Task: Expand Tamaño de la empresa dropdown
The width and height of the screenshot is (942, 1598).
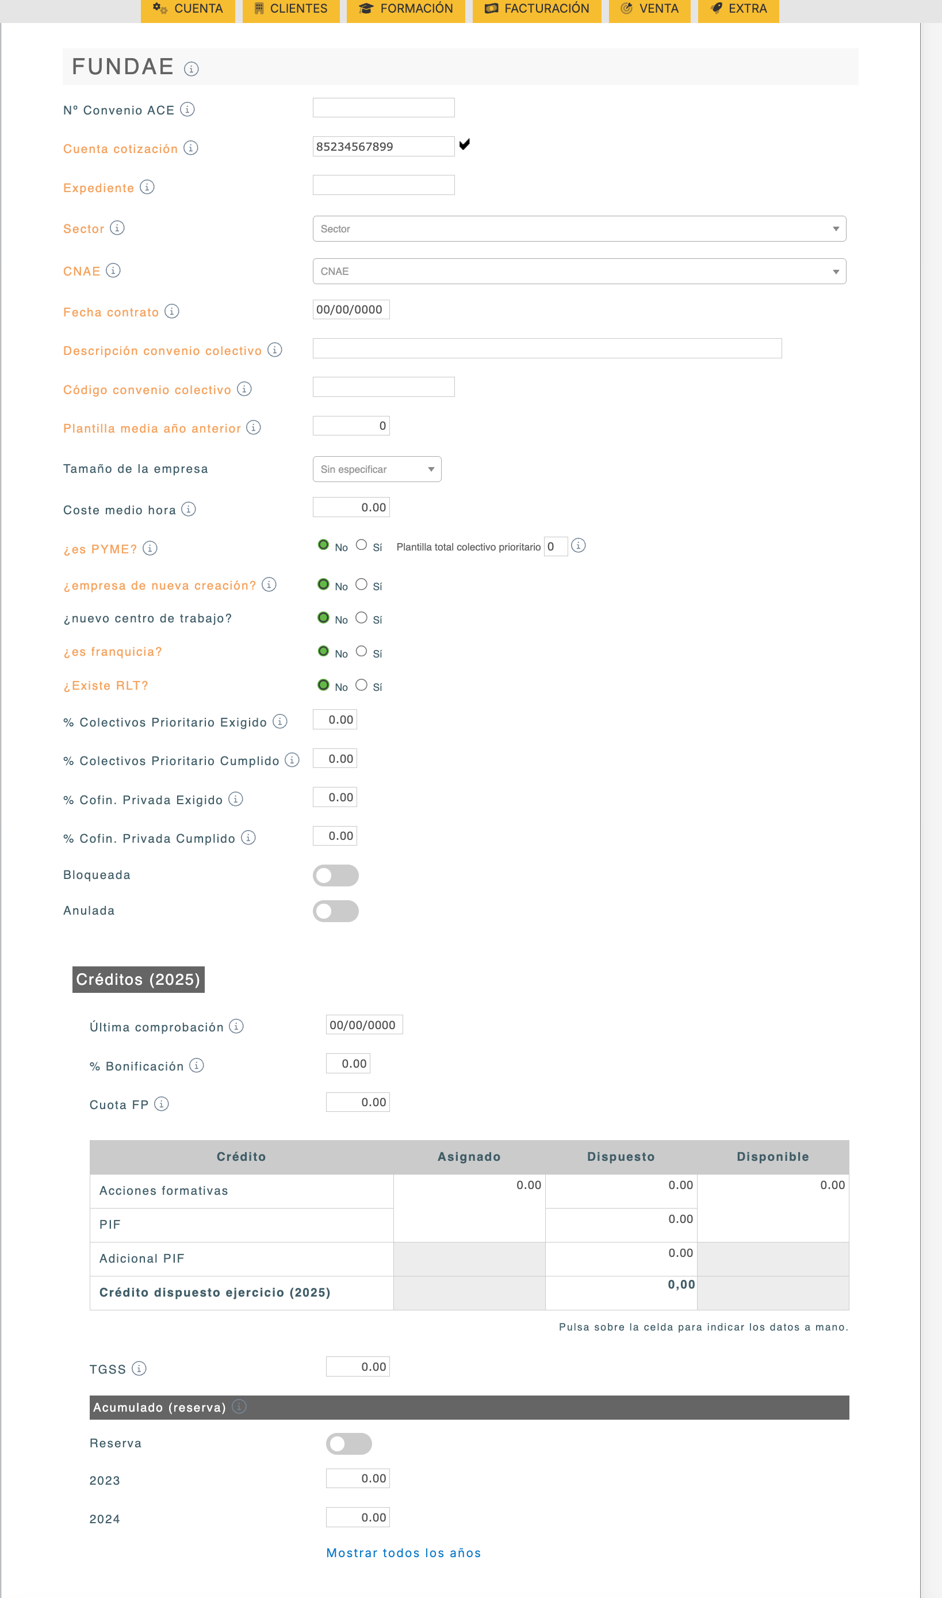Action: coord(377,469)
